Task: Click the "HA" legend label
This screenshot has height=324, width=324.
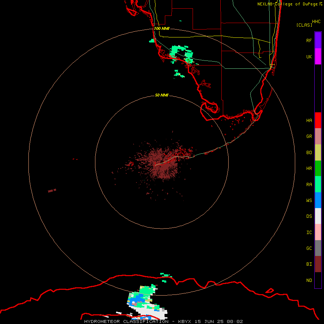Action: click(x=309, y=120)
